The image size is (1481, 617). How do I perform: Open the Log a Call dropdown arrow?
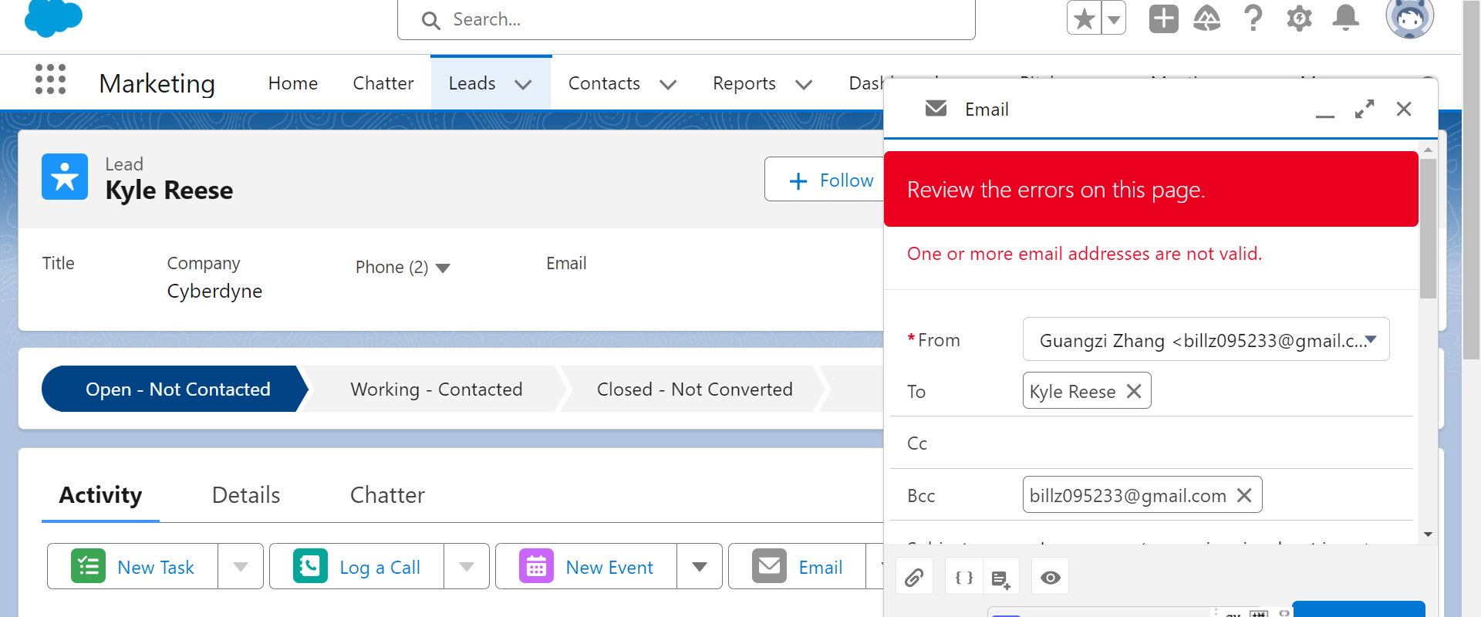coord(467,567)
